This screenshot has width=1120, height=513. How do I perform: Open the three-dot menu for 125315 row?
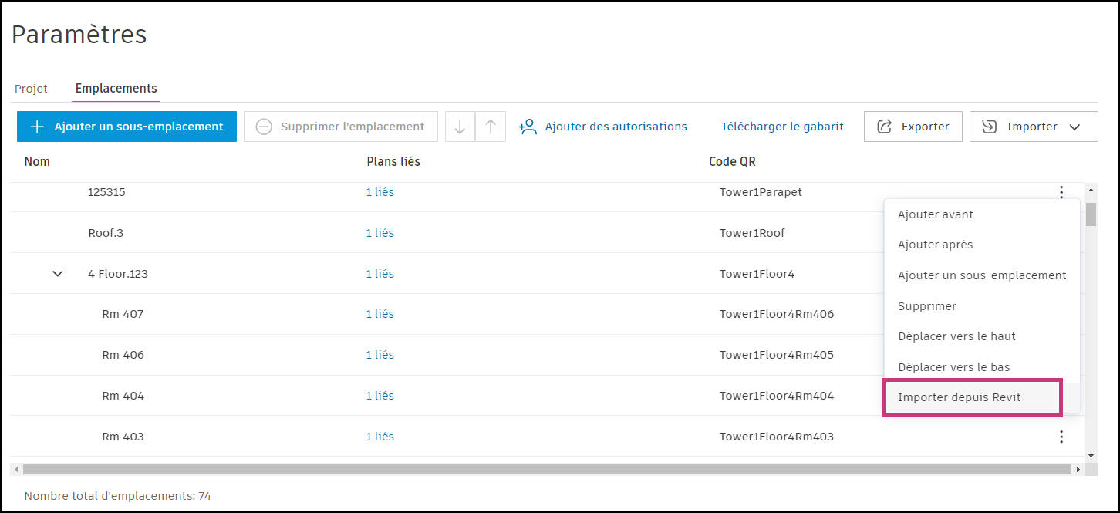(x=1061, y=192)
